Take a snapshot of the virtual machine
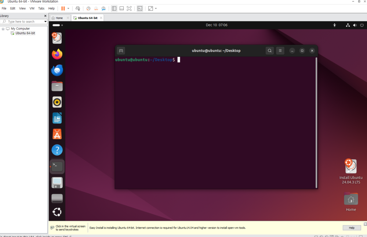 pos(88,8)
